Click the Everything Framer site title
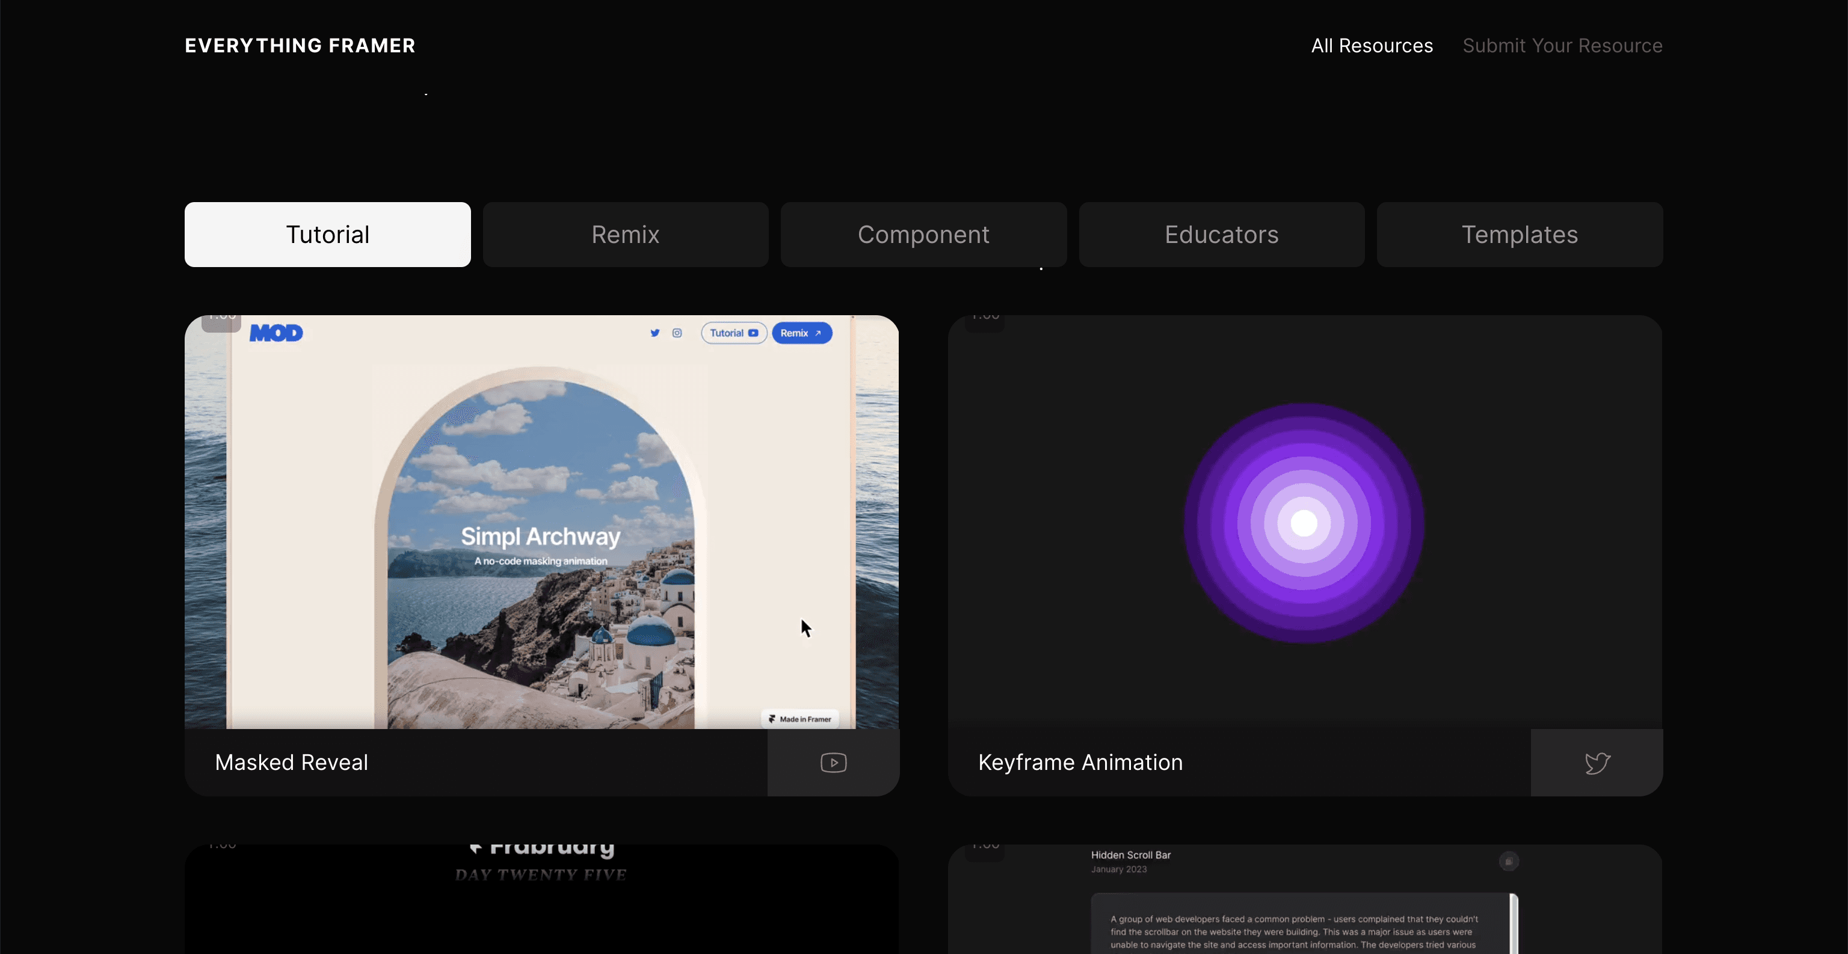Viewport: 1848px width, 954px height. pyautogui.click(x=300, y=46)
